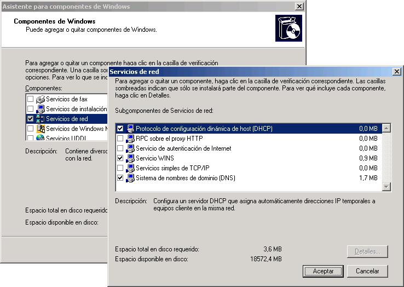Uncheck the DHCP protocol checkbox
The width and height of the screenshot is (404, 287).
click(x=120, y=128)
